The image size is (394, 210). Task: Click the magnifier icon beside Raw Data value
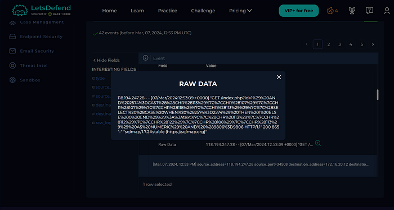318,143
